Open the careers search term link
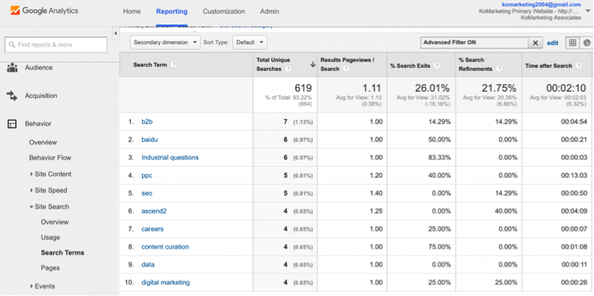 [152, 229]
